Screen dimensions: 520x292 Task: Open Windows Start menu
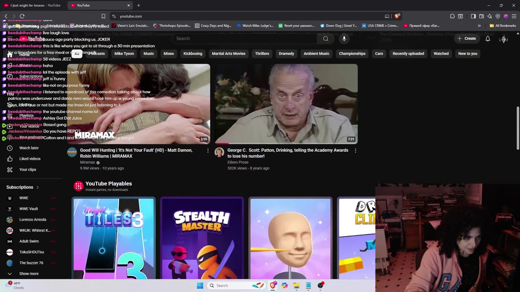tap(200, 286)
